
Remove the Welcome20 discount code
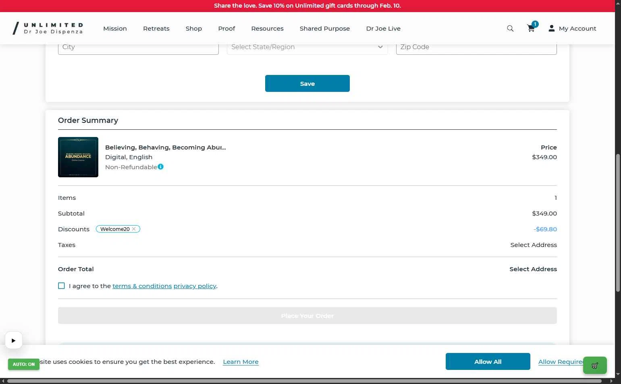134,229
